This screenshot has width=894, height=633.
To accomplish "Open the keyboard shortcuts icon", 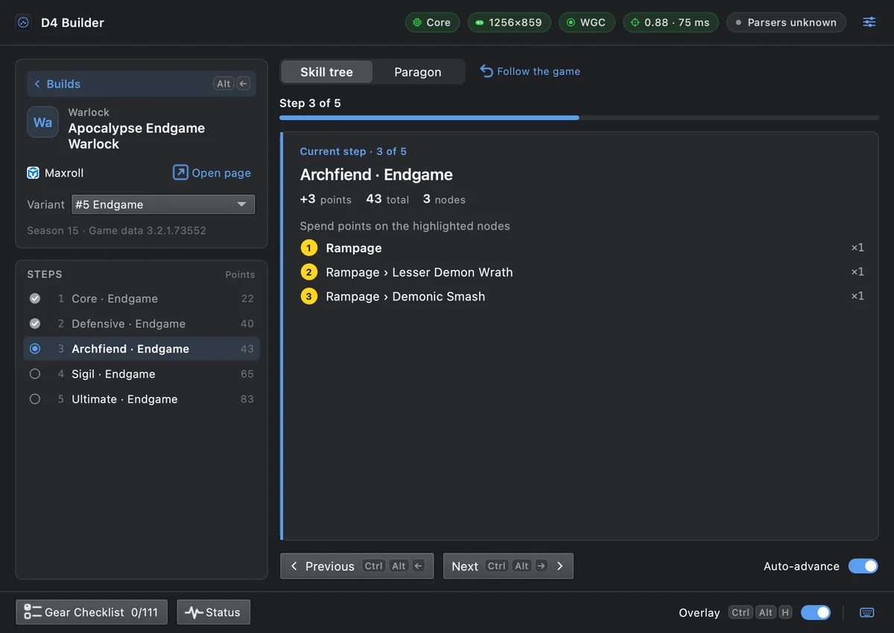I will pyautogui.click(x=867, y=612).
